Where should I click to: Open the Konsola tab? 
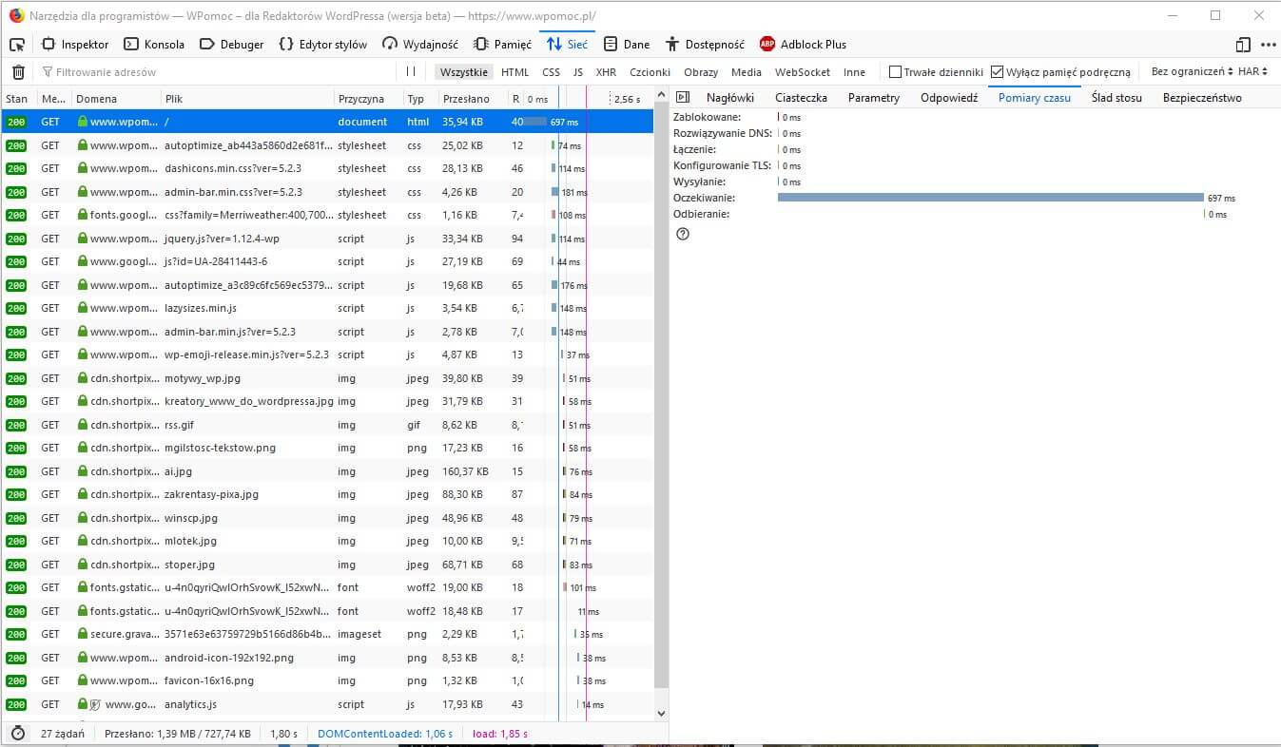[x=154, y=45]
